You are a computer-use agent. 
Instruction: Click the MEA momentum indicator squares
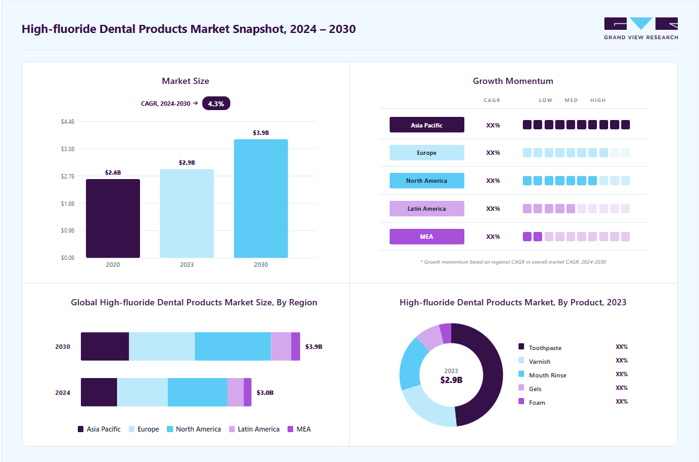point(576,236)
